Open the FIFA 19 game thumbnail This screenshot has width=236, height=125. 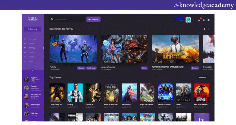click(x=75, y=92)
